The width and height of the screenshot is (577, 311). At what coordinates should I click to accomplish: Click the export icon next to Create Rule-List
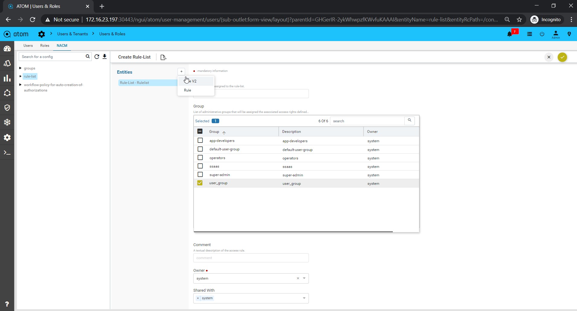tap(163, 57)
